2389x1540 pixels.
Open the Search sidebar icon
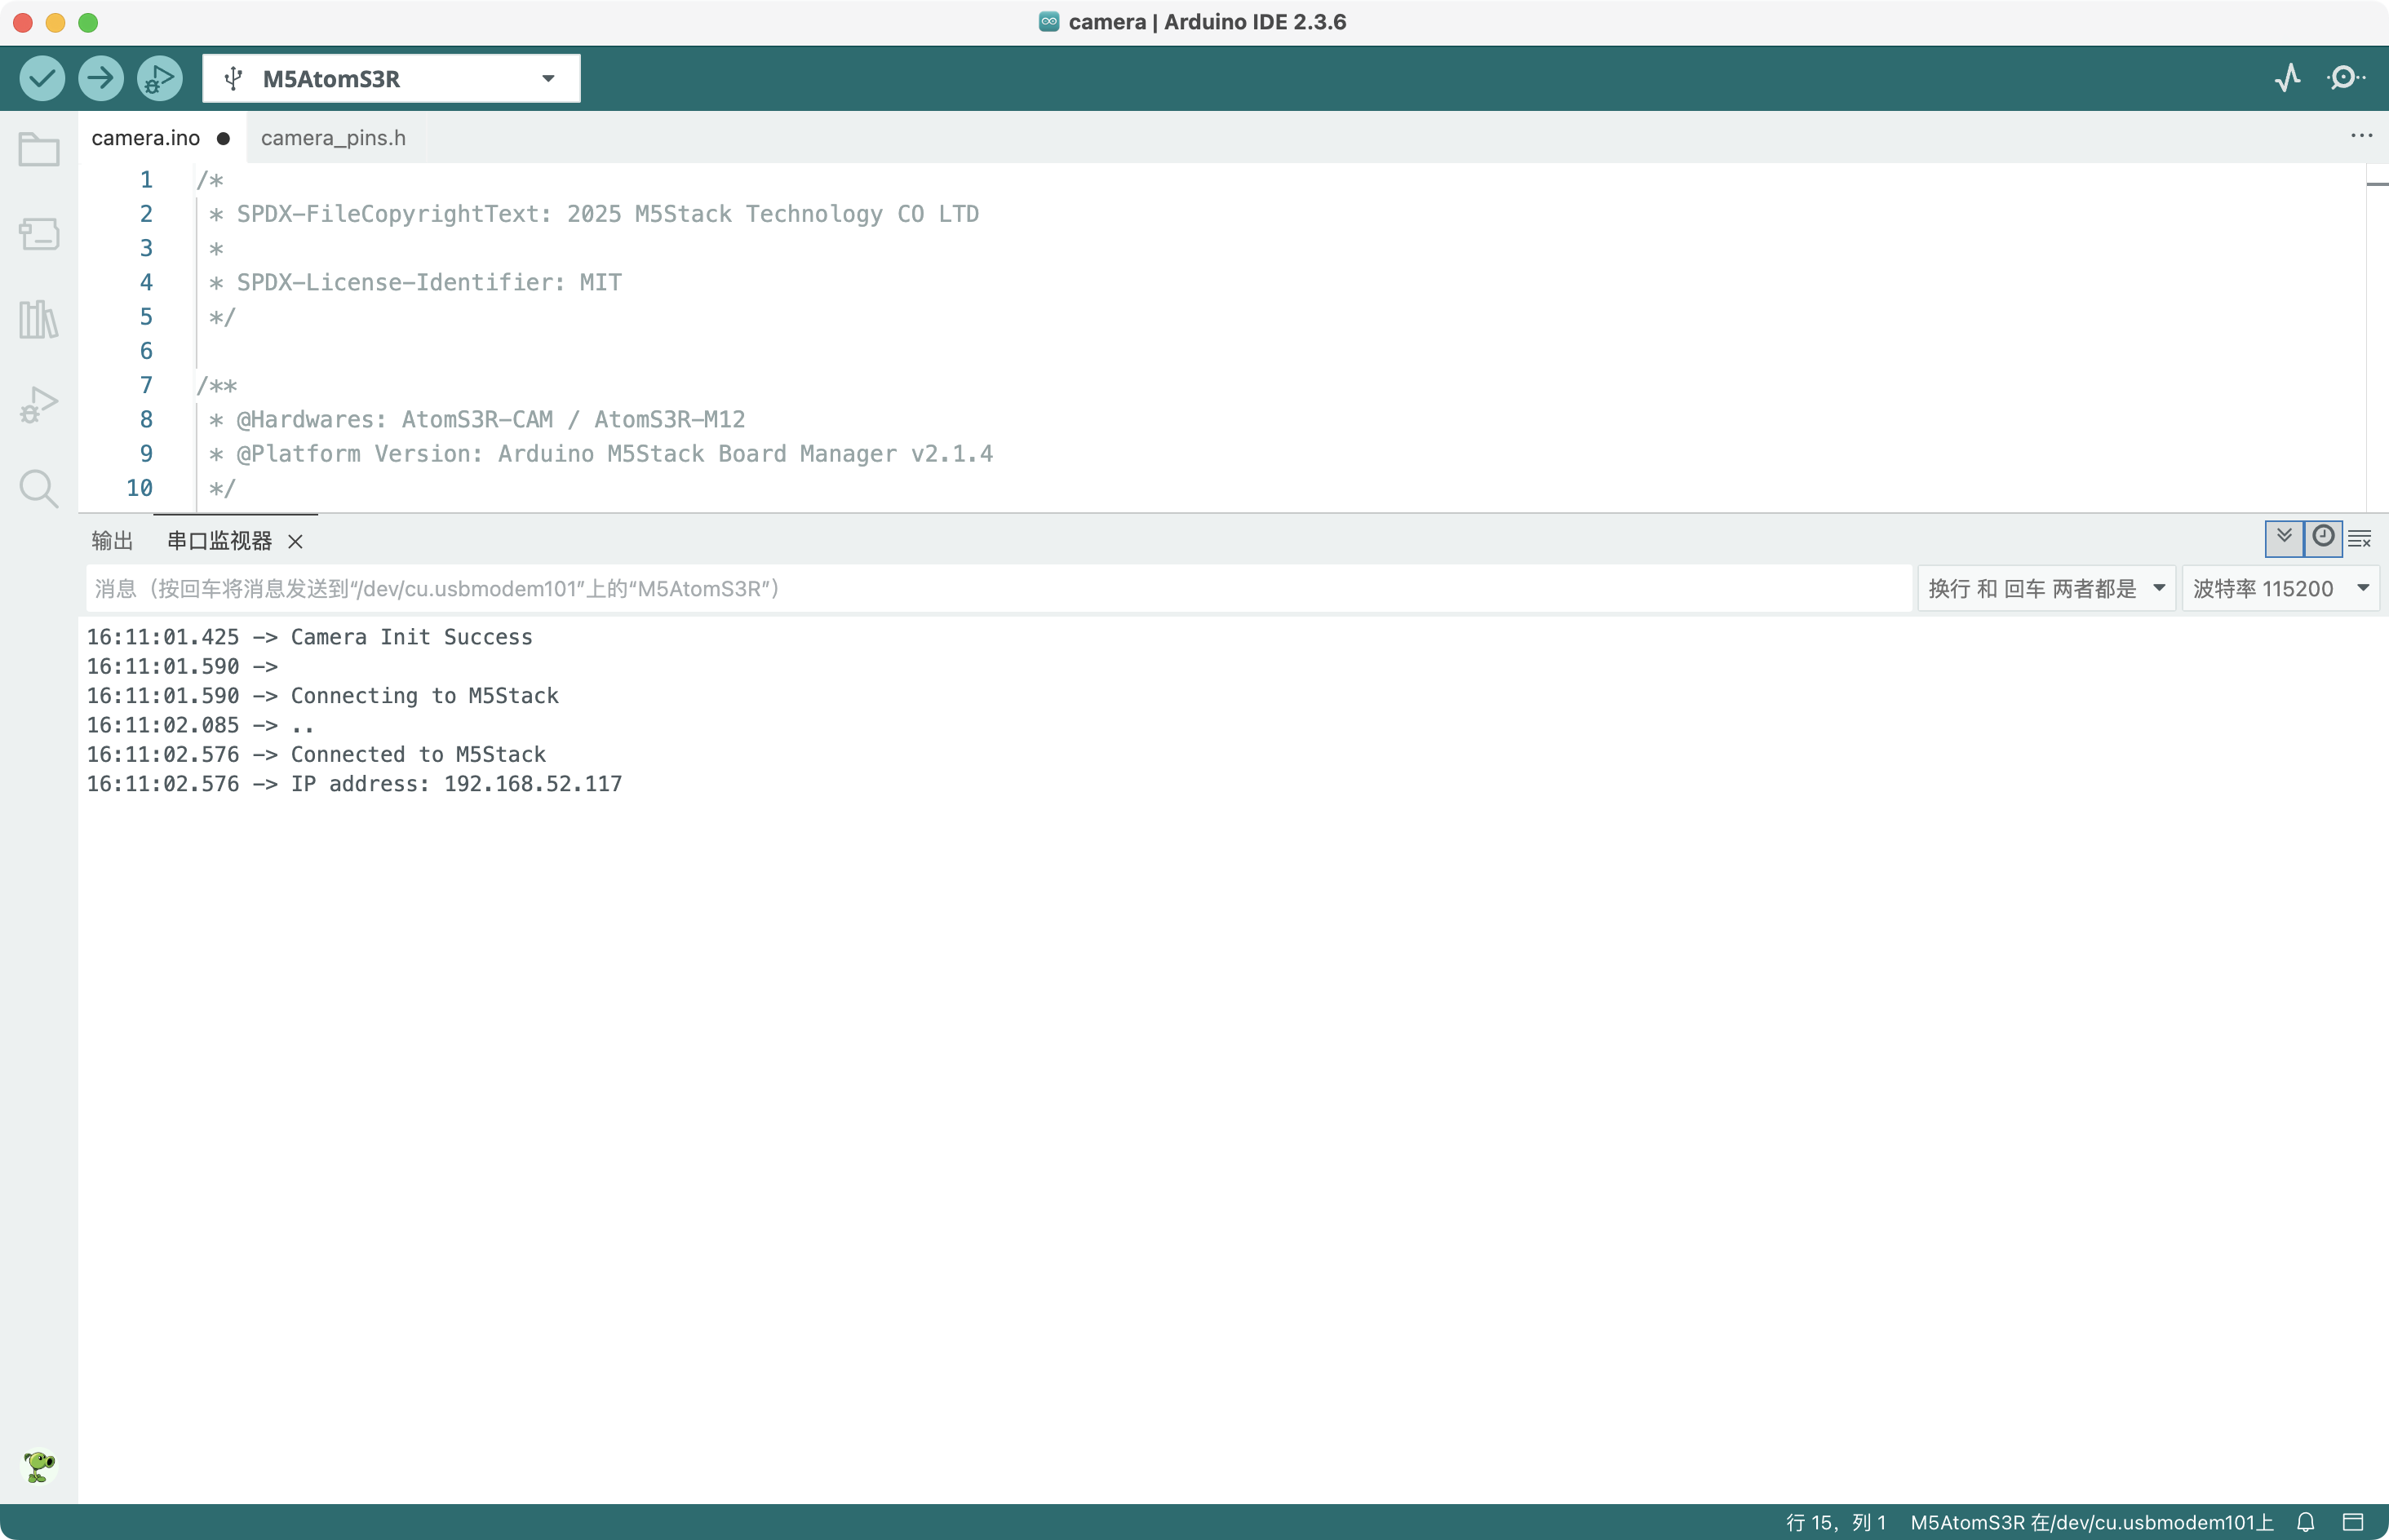39,489
